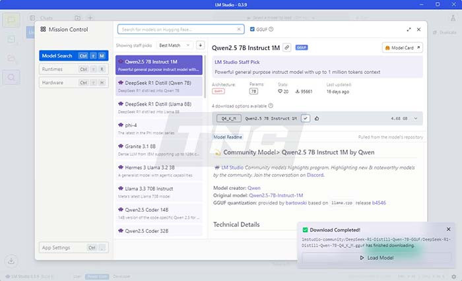Open settings gear at bottom right

pyautogui.click(x=454, y=276)
